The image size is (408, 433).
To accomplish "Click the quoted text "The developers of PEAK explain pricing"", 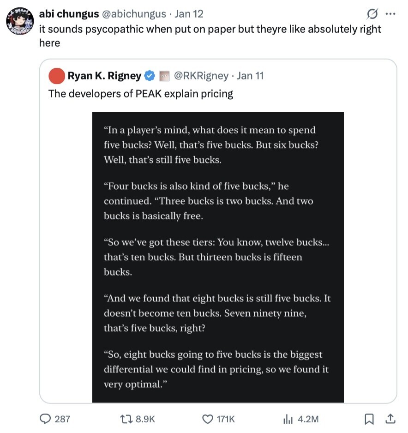I will (141, 94).
